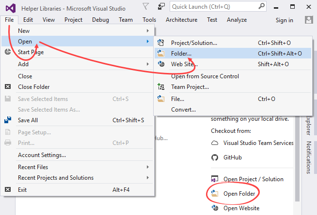Viewport: 317px width, 215px height.
Task: Click Visual Studio Team Services link
Action: pyautogui.click(x=258, y=143)
